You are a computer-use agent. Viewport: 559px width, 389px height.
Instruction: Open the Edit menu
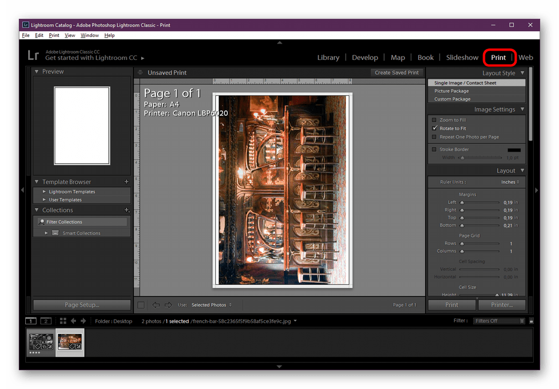coord(39,35)
